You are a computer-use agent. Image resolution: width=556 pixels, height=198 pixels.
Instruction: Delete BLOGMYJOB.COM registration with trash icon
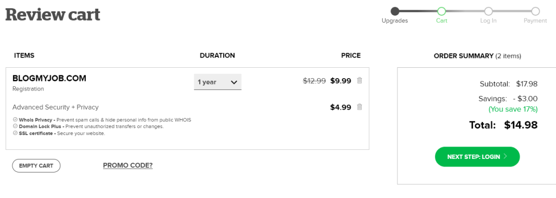coord(359,80)
